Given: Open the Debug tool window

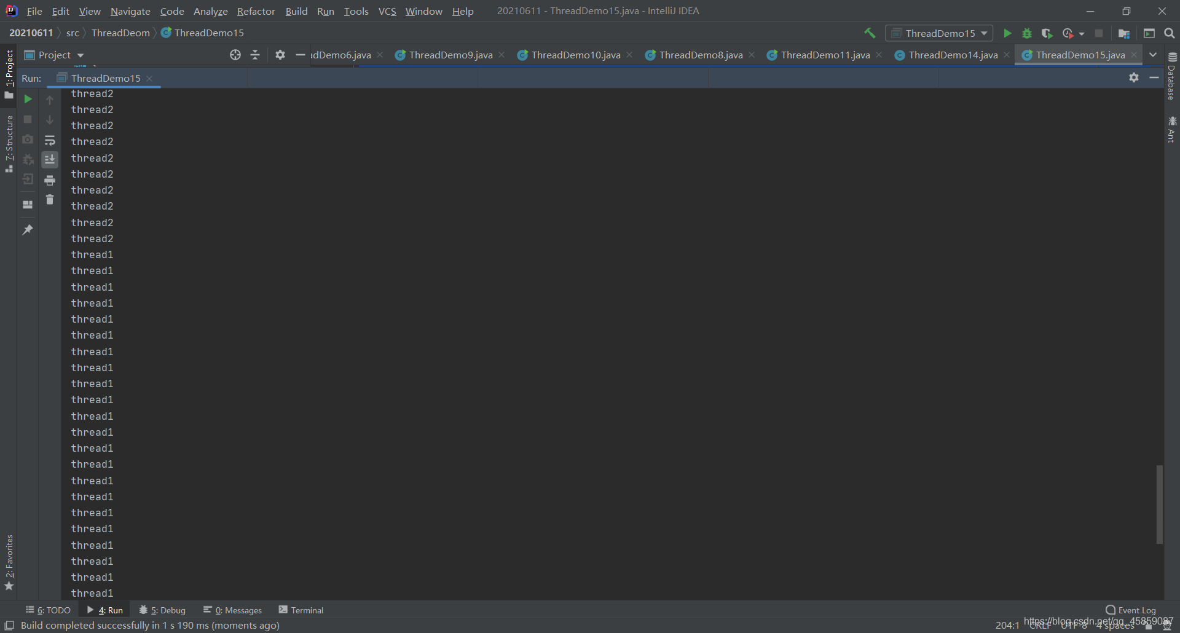Looking at the screenshot, I should 163,610.
